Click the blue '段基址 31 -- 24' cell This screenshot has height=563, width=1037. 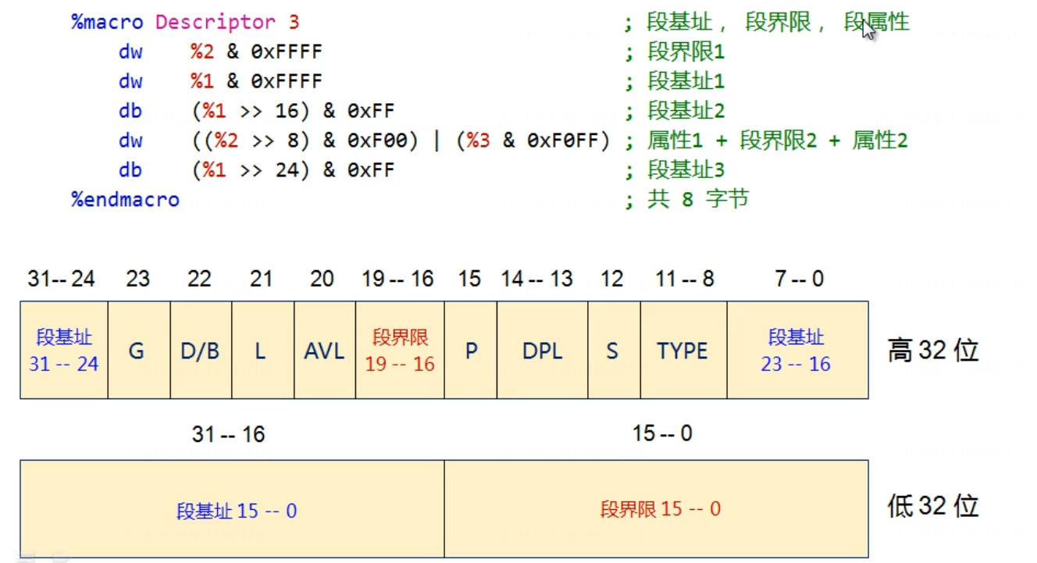point(64,351)
